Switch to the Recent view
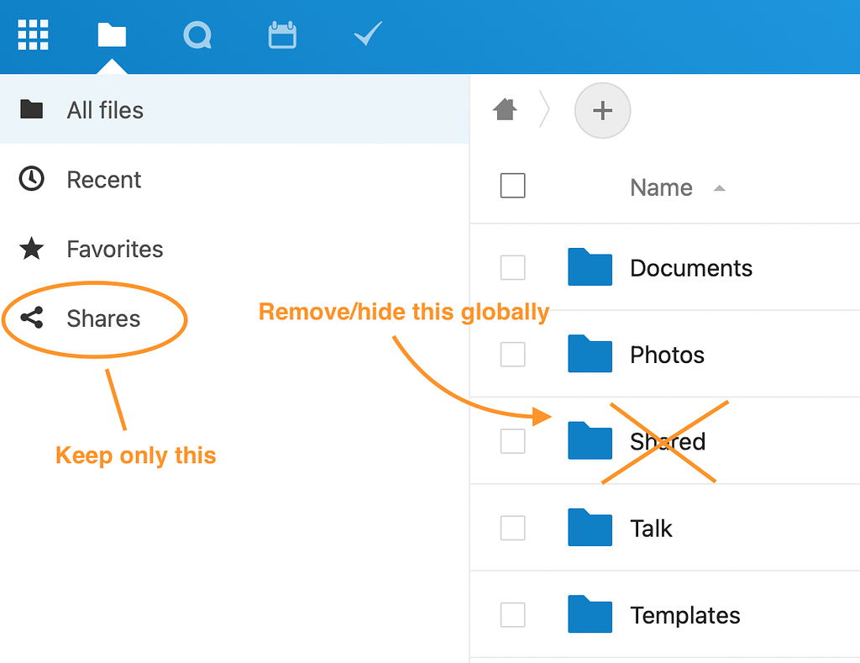 104,179
